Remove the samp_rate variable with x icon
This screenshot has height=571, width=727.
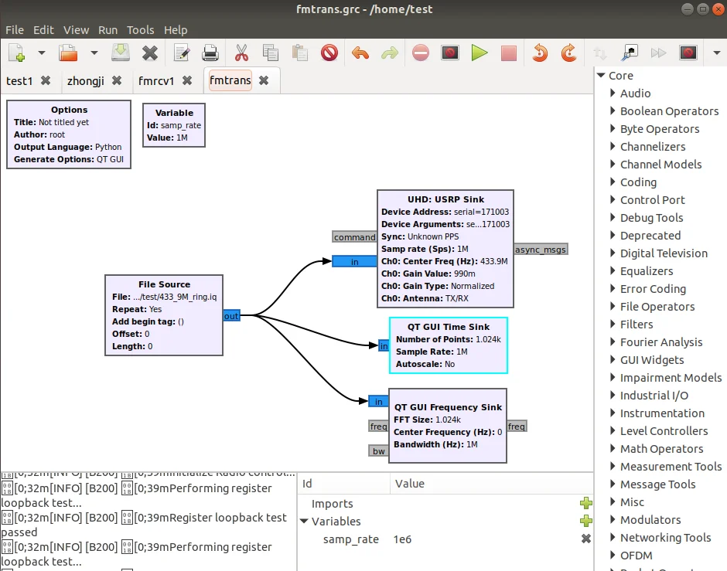pos(585,539)
